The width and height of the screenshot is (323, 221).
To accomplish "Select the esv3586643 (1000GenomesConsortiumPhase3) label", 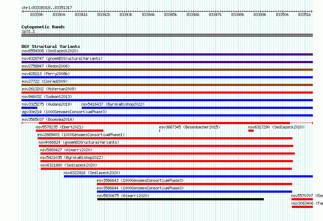I will click(x=140, y=180).
